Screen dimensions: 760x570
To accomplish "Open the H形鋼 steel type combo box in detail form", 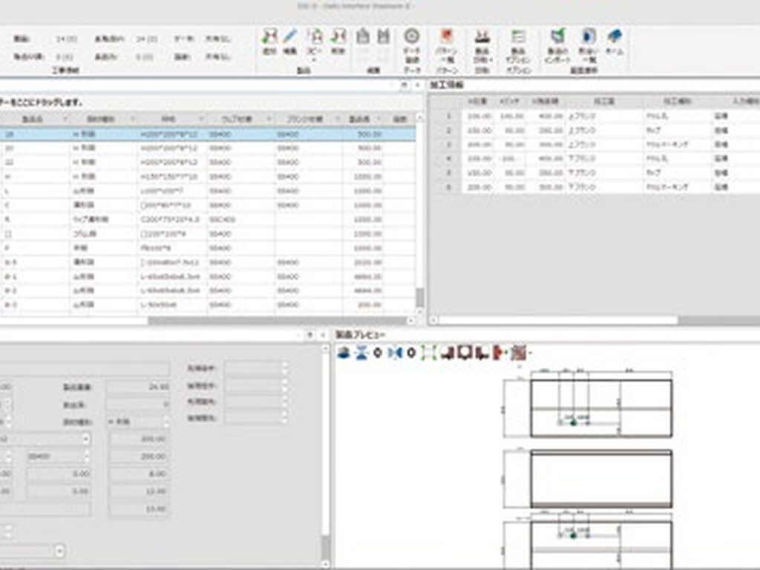I will coord(138,422).
